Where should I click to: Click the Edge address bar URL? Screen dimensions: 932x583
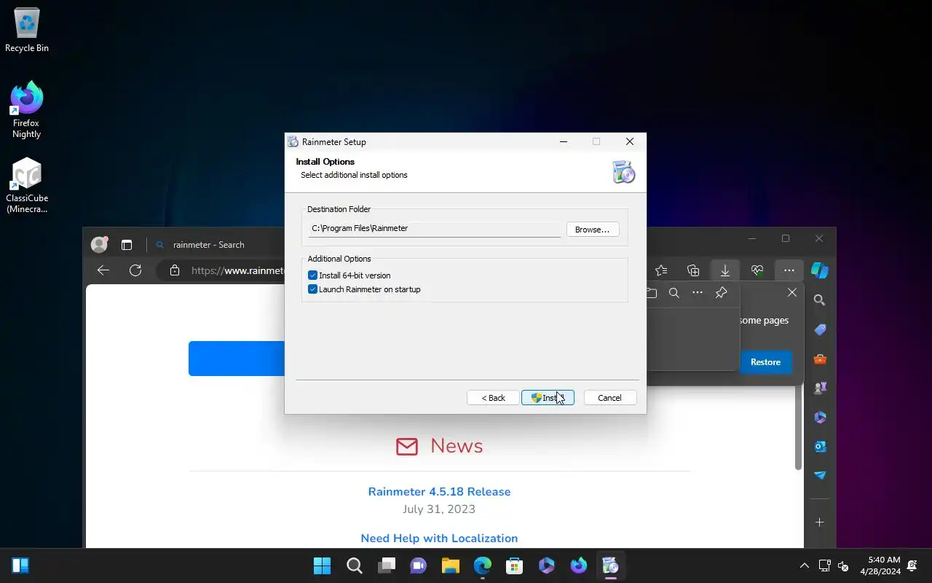point(237,270)
